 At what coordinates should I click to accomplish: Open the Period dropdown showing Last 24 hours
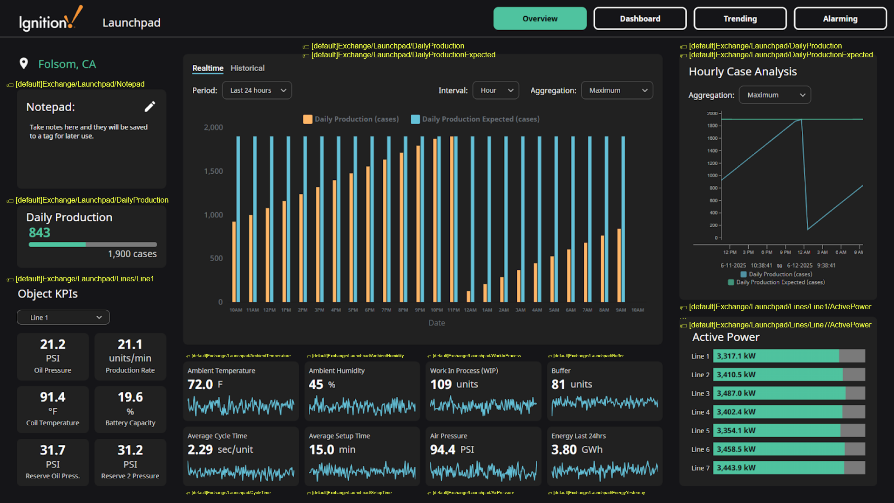click(x=257, y=90)
